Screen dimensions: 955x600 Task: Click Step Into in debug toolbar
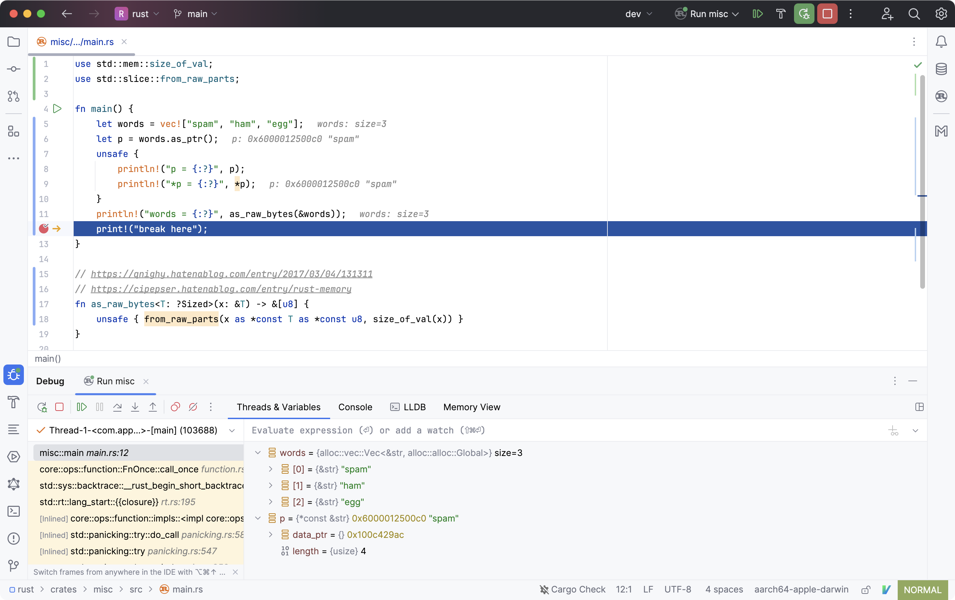click(x=135, y=407)
